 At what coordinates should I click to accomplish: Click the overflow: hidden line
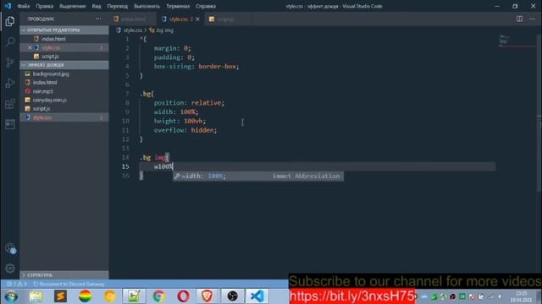(185, 130)
